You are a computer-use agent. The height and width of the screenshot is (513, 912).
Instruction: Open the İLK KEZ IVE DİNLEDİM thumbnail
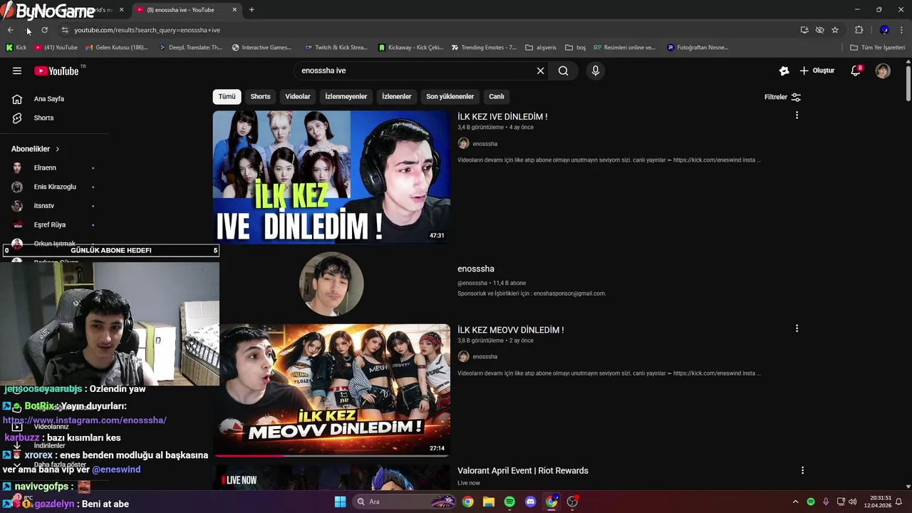click(331, 177)
